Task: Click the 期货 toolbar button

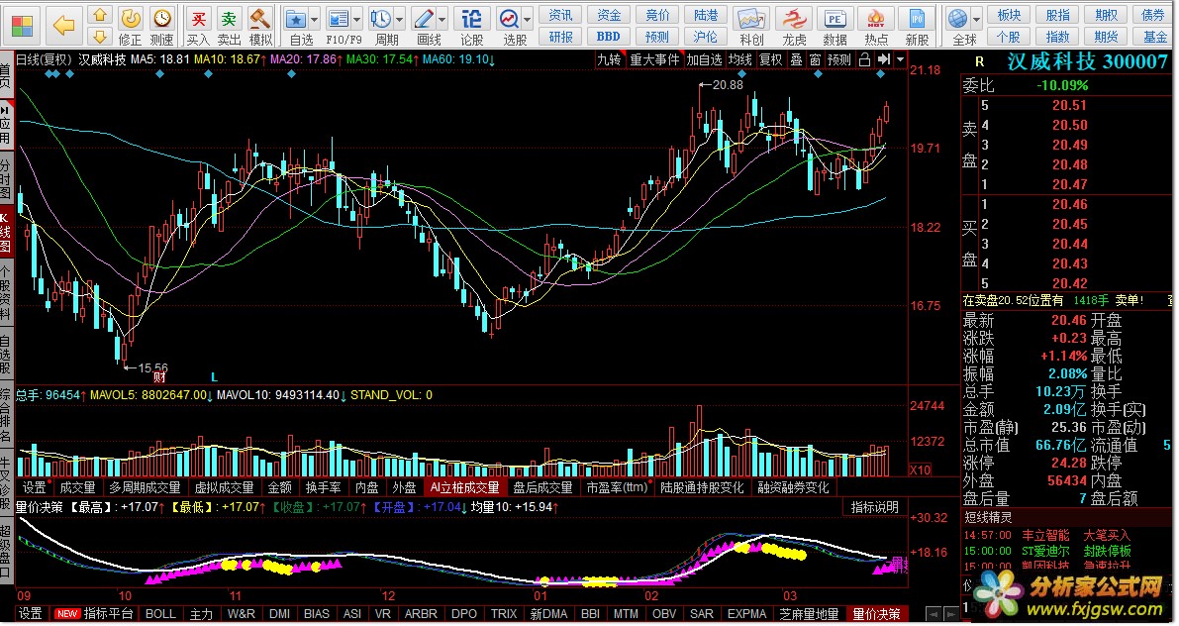Action: 1106,36
